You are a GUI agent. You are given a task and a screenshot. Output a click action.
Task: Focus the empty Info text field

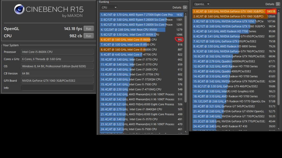coord(57,88)
